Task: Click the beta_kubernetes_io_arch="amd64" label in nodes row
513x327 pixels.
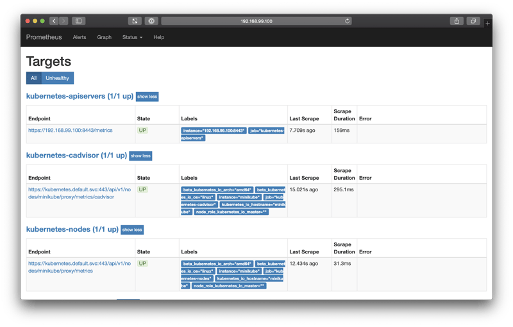Action: click(217, 264)
